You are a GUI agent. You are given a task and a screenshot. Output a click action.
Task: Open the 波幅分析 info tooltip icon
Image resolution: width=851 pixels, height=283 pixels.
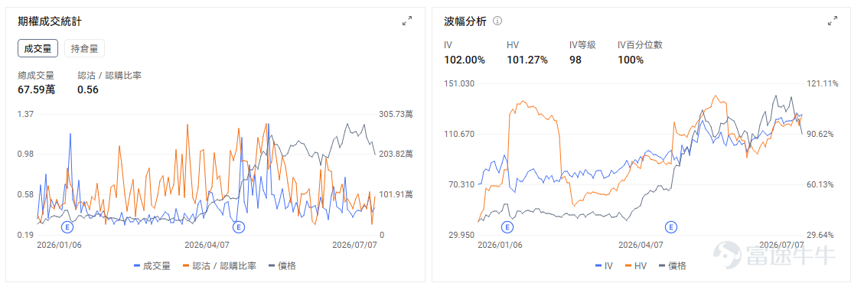497,21
